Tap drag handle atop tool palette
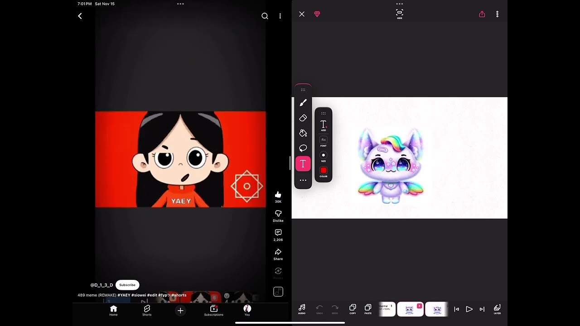Screen dimensions: 580x326 pos(303,90)
